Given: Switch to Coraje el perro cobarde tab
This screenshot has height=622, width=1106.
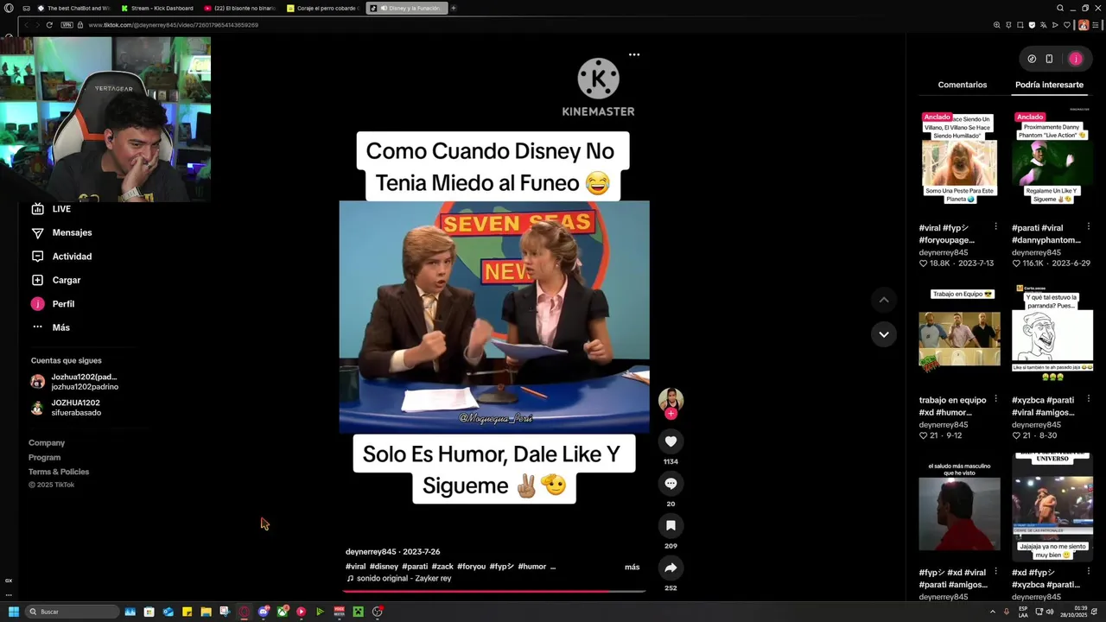Looking at the screenshot, I should click(x=323, y=8).
